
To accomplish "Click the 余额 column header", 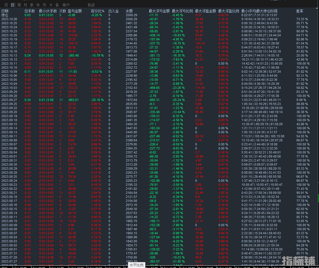I will pyautogui.click(x=129, y=11).
